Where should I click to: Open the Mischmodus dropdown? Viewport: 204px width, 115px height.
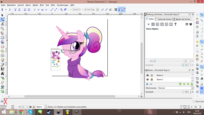pyautogui.click(x=176, y=88)
